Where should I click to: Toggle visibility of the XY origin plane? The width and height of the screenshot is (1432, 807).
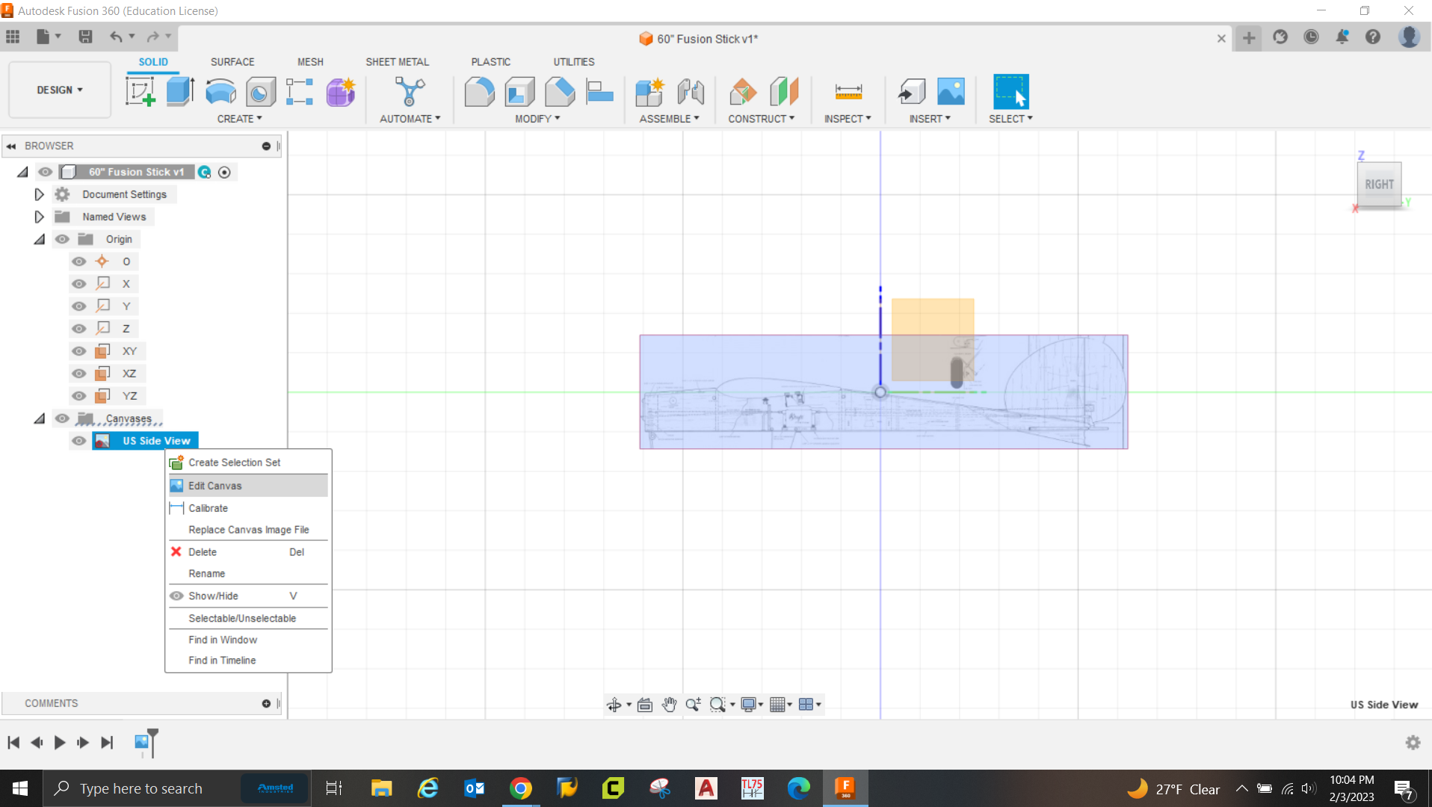pos(78,351)
